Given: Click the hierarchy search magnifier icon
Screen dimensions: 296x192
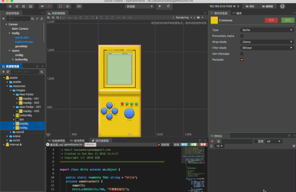Looking at the screenshot, I should [x=33, y=19].
